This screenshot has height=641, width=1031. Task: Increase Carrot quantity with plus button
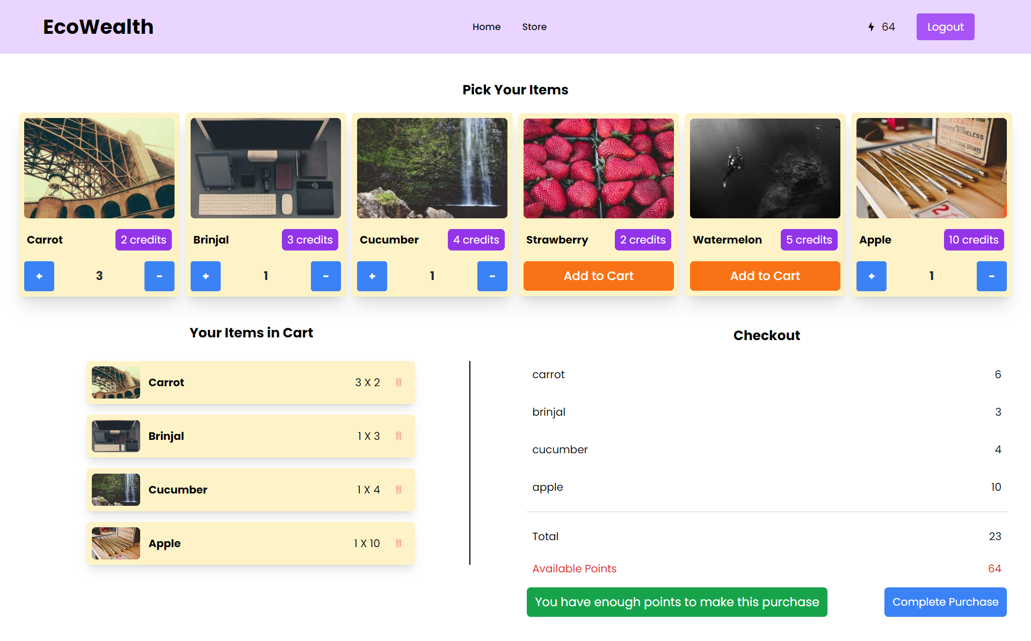(39, 276)
